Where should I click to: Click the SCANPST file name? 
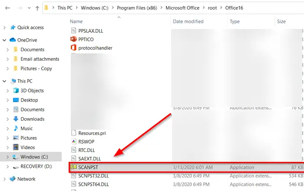(x=88, y=167)
